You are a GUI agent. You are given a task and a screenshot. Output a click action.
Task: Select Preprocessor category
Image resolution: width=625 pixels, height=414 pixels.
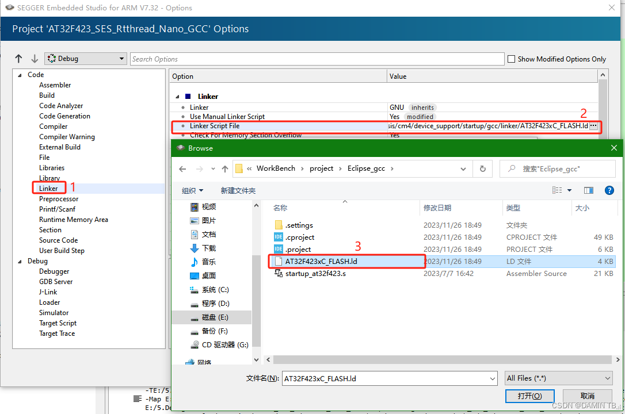tap(59, 199)
